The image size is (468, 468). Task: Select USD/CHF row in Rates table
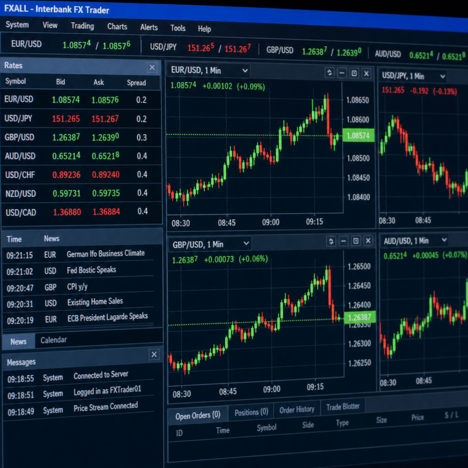(x=81, y=174)
